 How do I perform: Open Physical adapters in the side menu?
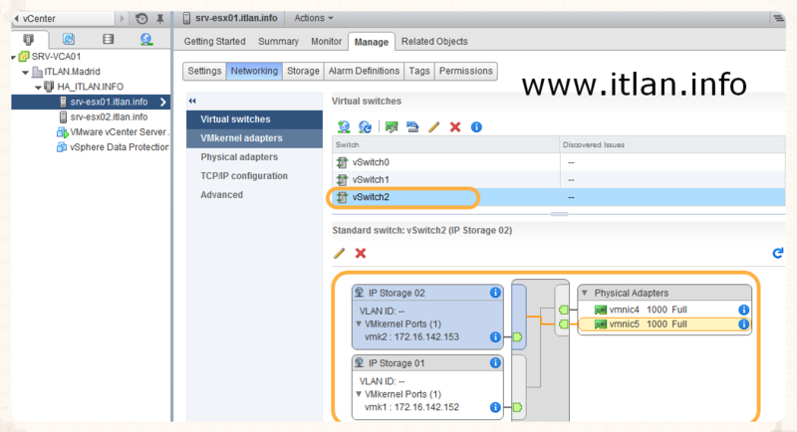(239, 157)
